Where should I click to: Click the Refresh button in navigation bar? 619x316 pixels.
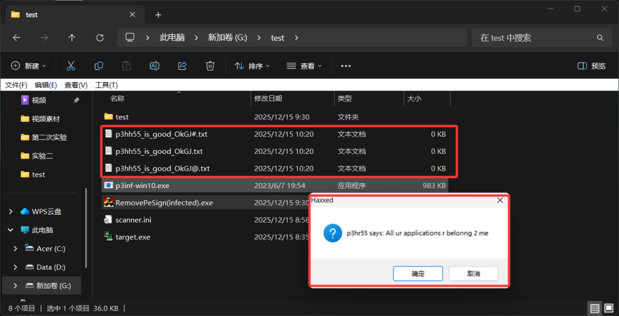point(100,37)
